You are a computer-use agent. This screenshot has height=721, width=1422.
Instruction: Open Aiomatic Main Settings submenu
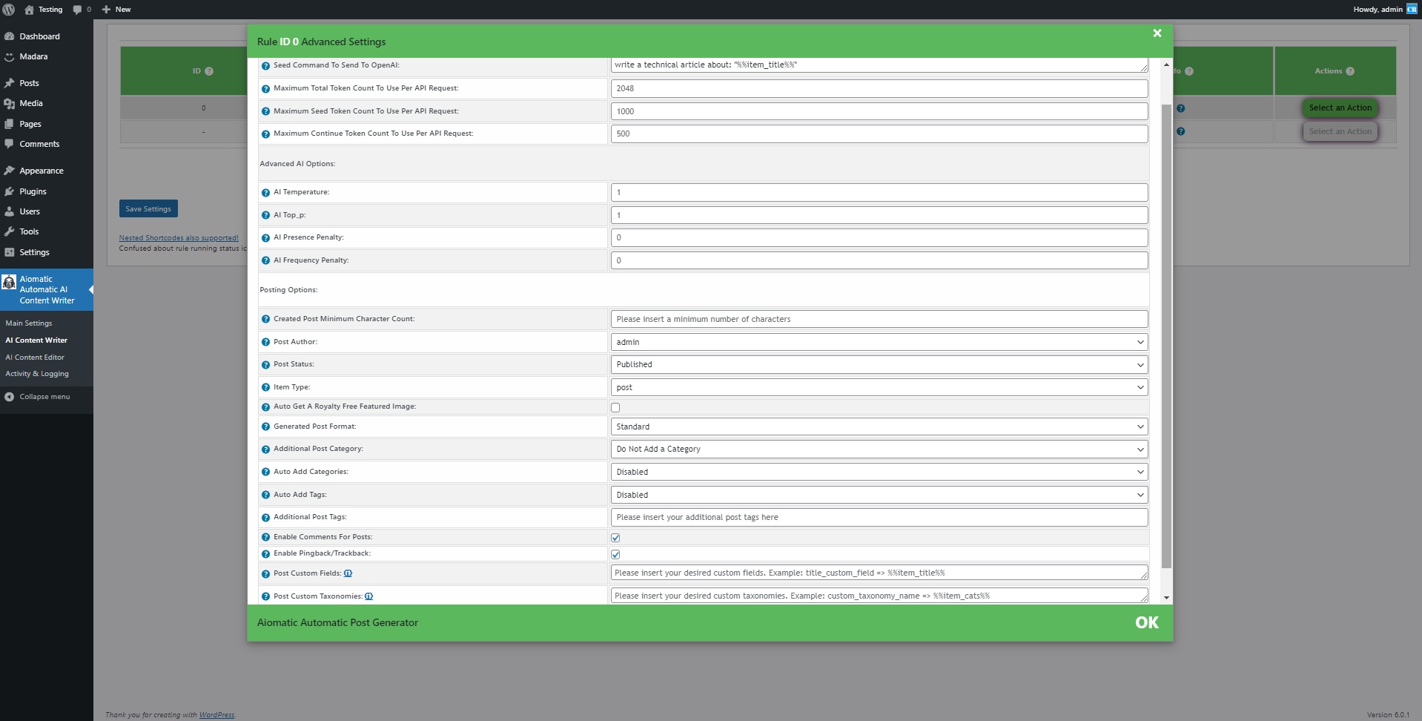[x=29, y=323]
